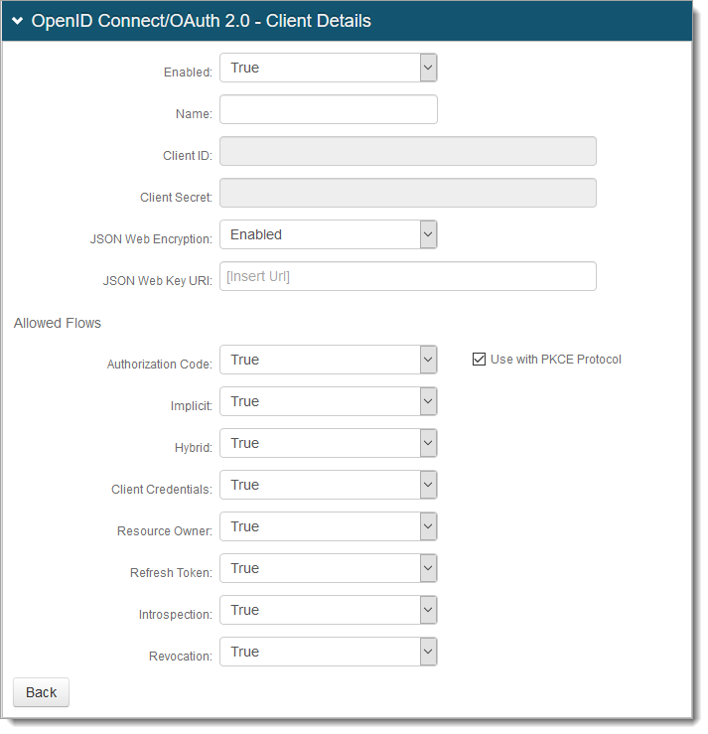Click the Name text field
The width and height of the screenshot is (708, 734).
pos(328,110)
